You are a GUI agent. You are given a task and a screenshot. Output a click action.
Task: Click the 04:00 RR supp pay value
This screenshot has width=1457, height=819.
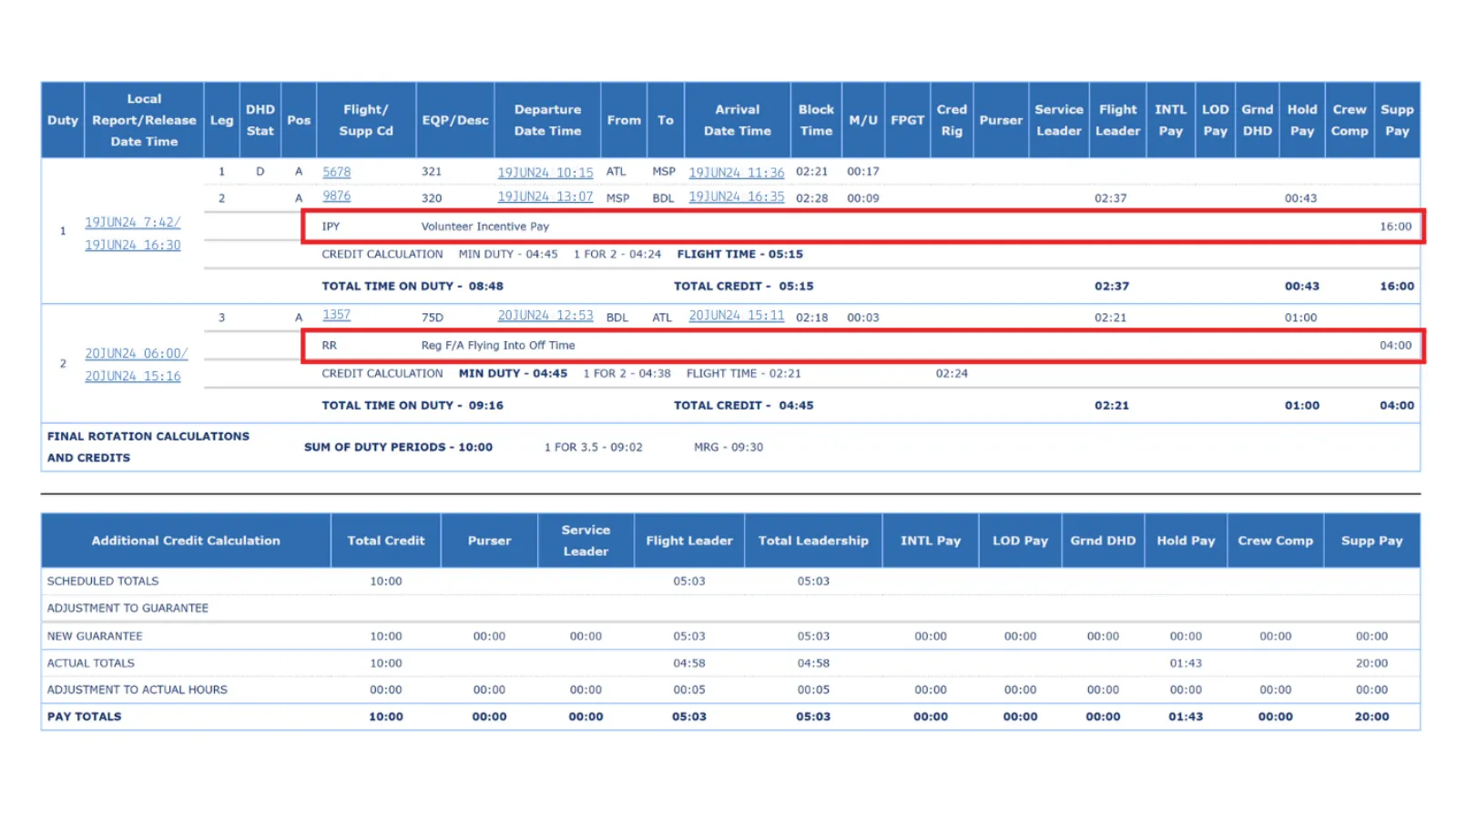[x=1395, y=346]
